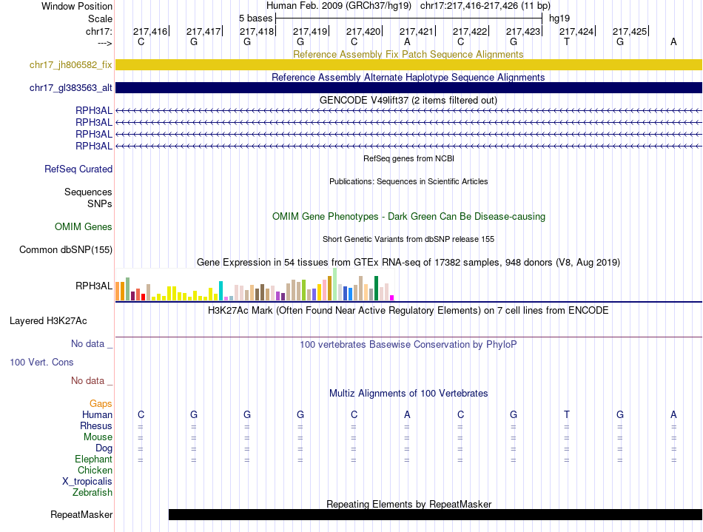Click the hg19 label beside the scale bar
The height and width of the screenshot is (532, 703).
559,18
